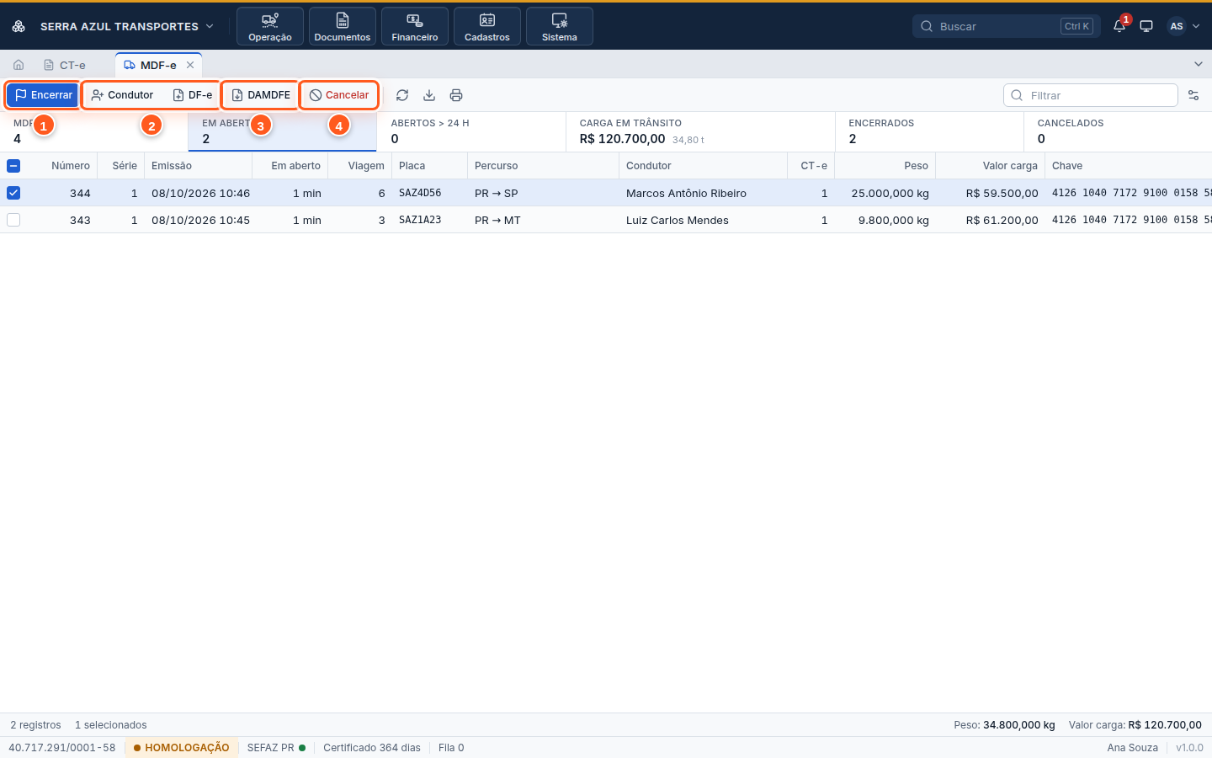The image size is (1212, 758).
Task: Open the Operação module
Action: coord(270,26)
